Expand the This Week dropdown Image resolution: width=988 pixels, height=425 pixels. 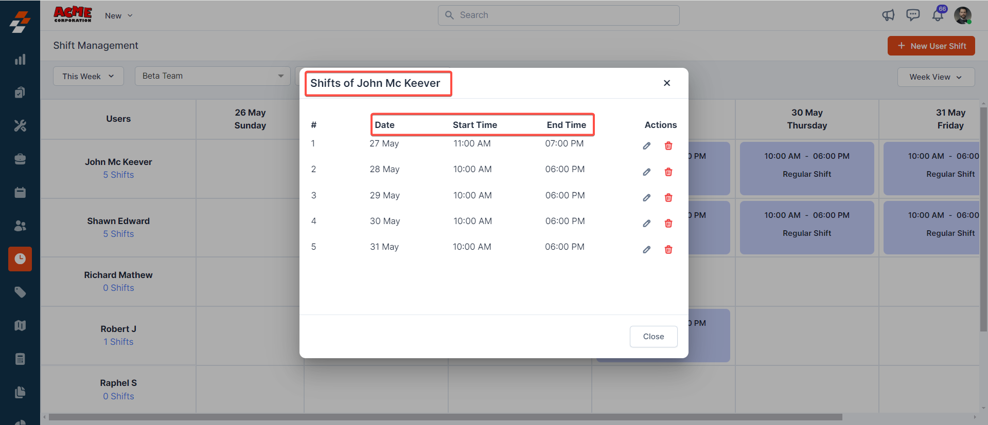88,76
